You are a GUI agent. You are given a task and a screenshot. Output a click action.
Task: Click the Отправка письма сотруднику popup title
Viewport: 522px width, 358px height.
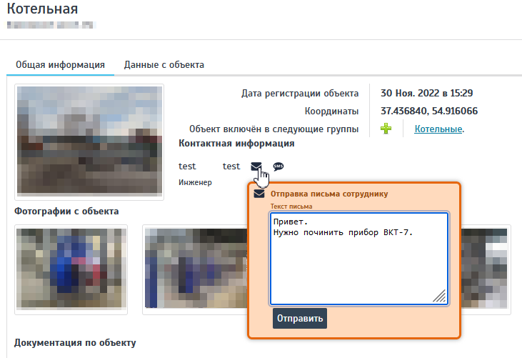coord(329,194)
